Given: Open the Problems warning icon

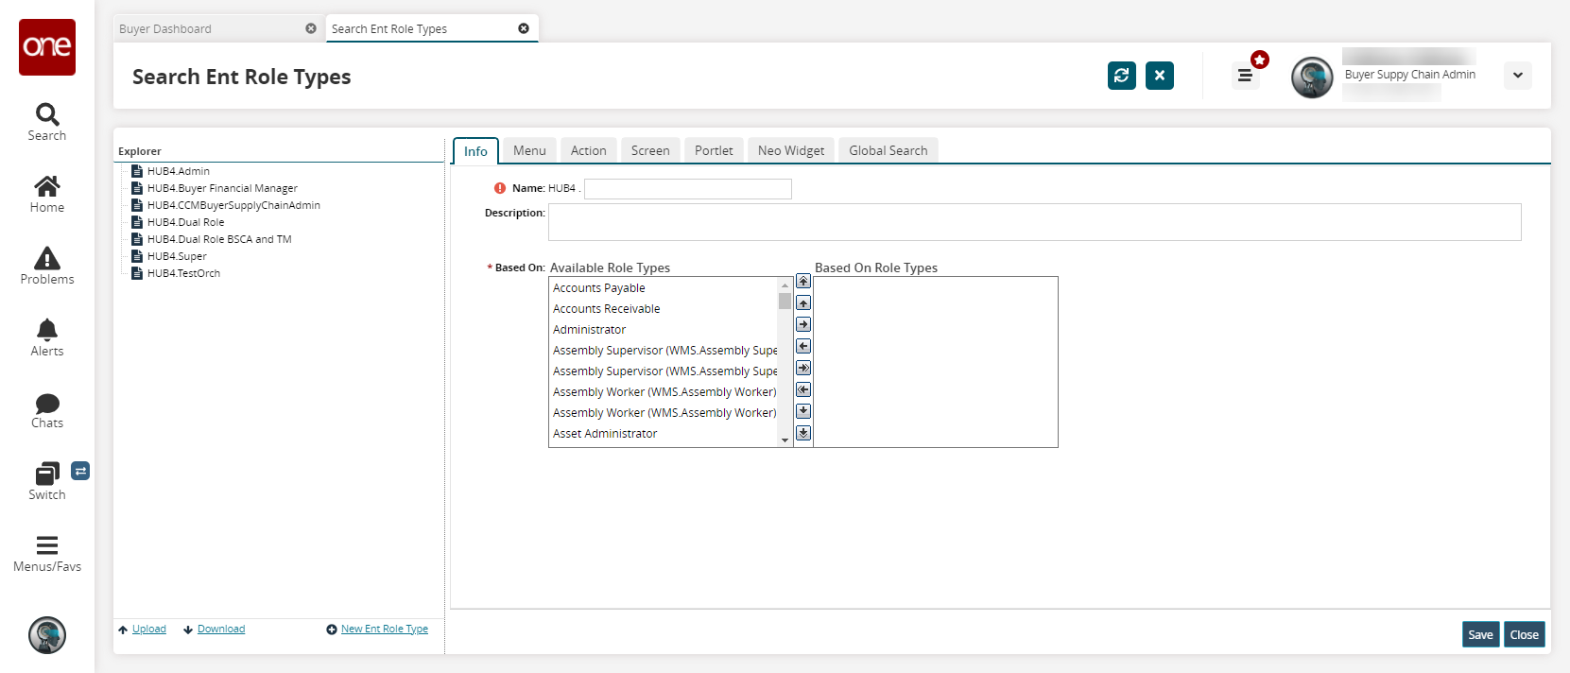Looking at the screenshot, I should pyautogui.click(x=47, y=266).
